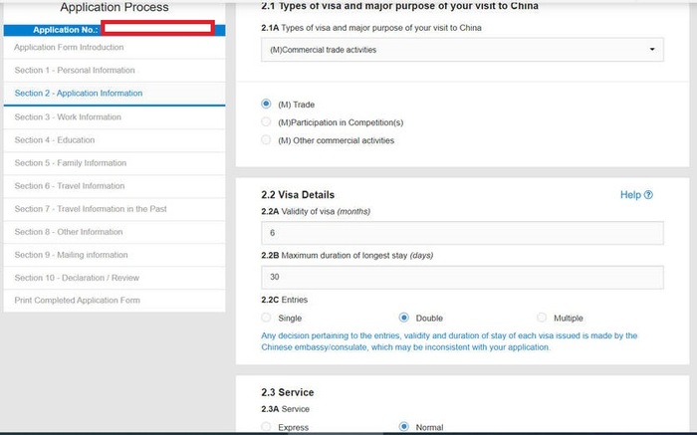Choose (M)Participation in Competition(s) option

pyautogui.click(x=266, y=121)
